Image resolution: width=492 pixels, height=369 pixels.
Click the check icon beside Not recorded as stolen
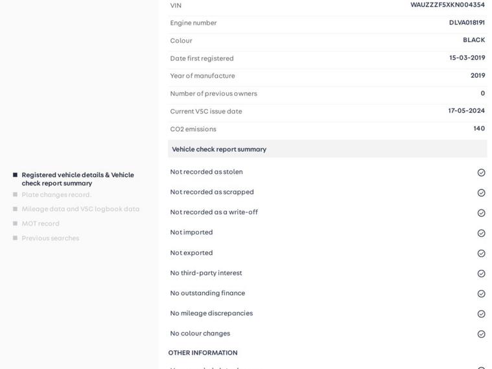(x=481, y=173)
